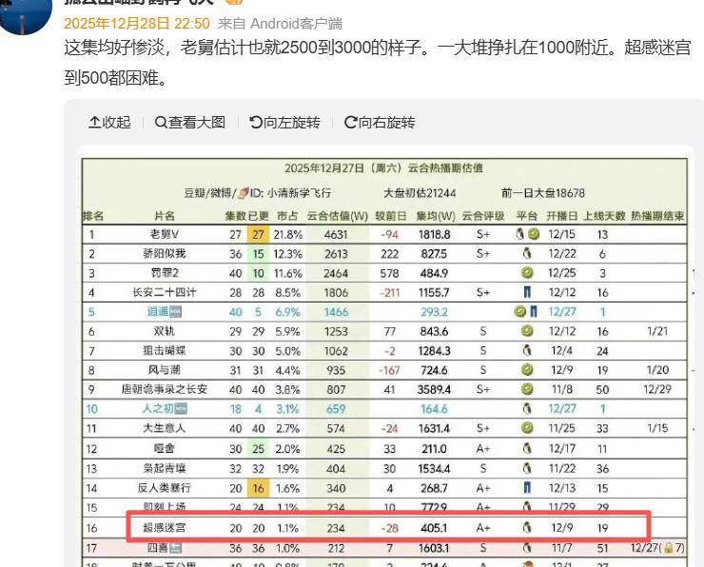Click the up-arrow icon beside 收起
The width and height of the screenshot is (704, 567).
coord(94,123)
